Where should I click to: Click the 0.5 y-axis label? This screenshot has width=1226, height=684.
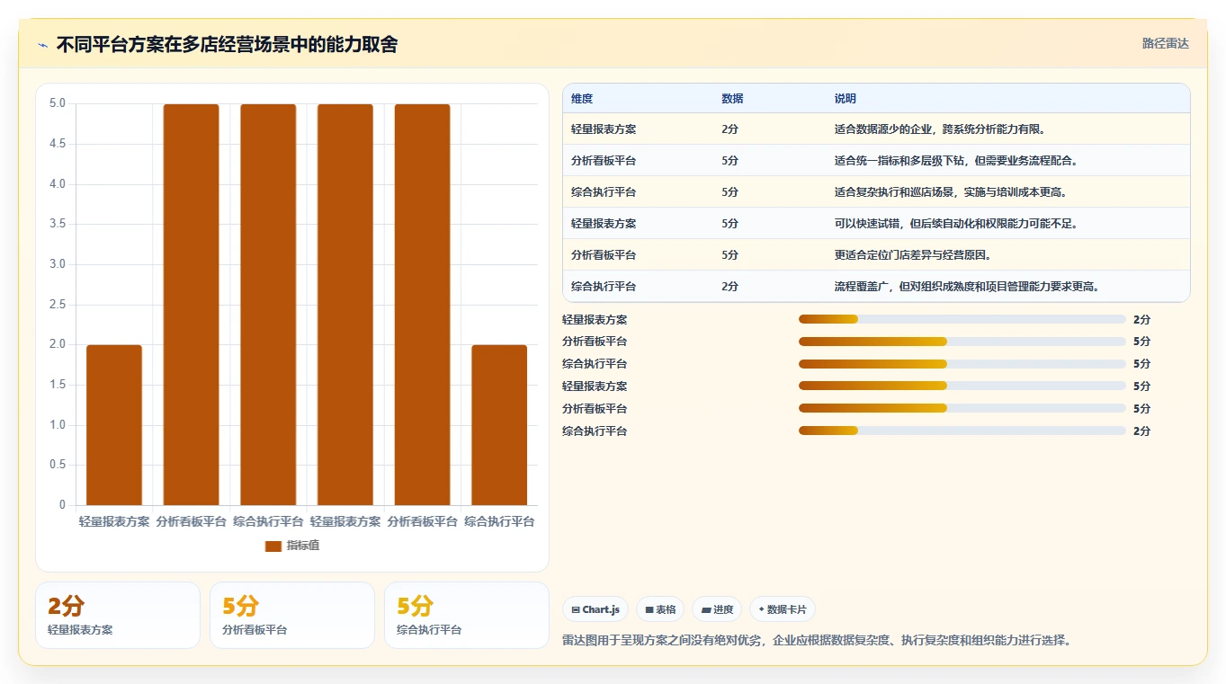(58, 465)
